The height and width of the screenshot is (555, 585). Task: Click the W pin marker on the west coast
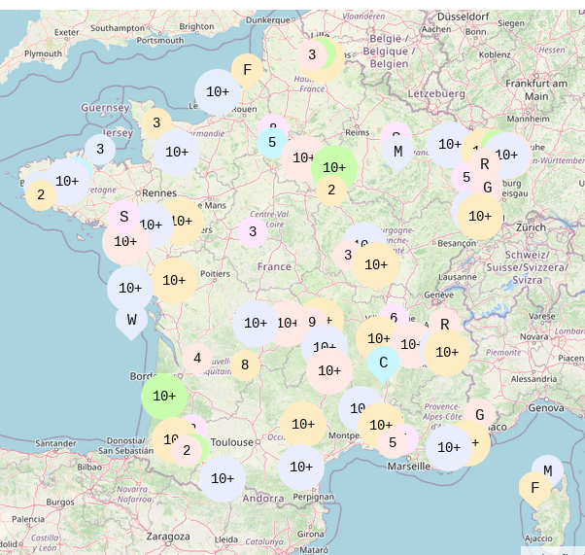131,319
